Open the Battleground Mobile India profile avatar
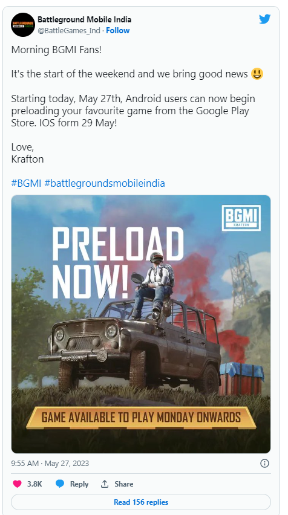 [x=22, y=25]
